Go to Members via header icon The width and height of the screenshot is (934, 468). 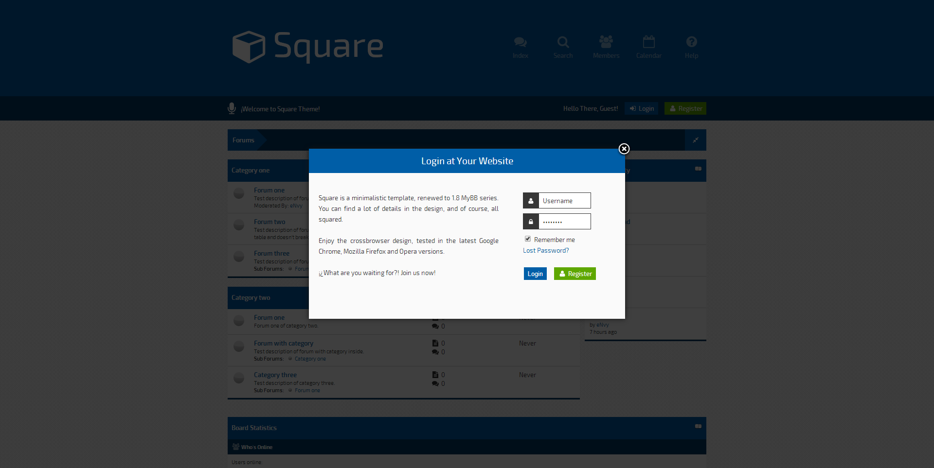[606, 42]
